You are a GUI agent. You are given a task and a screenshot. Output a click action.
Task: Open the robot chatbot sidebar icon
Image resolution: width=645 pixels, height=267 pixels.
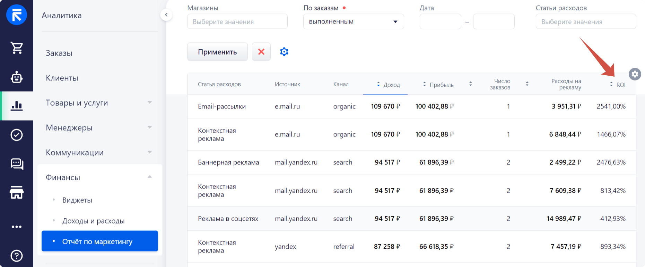17,77
